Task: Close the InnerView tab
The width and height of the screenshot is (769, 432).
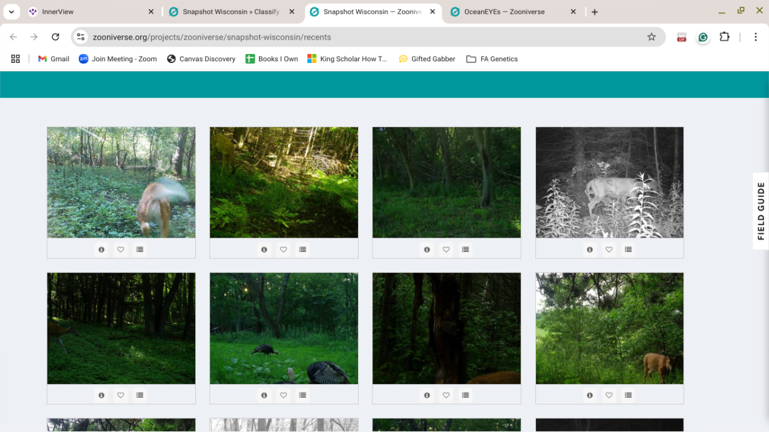Action: click(151, 12)
